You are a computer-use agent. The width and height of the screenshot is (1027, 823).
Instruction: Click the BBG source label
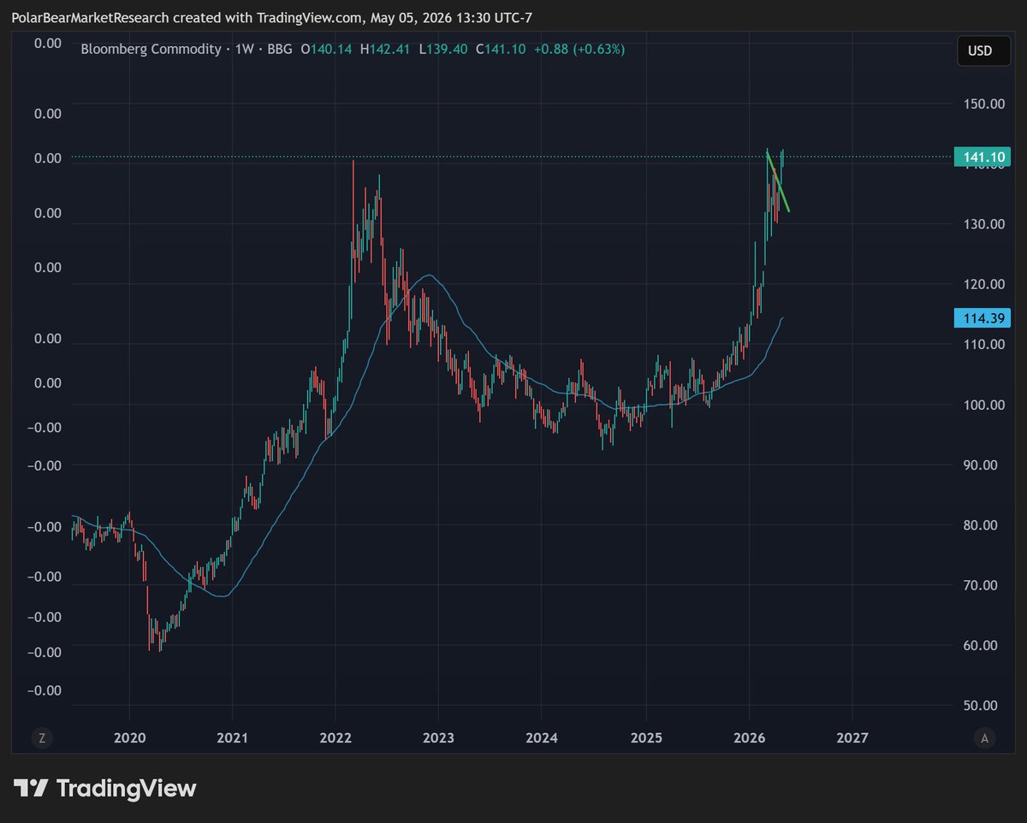coord(279,50)
